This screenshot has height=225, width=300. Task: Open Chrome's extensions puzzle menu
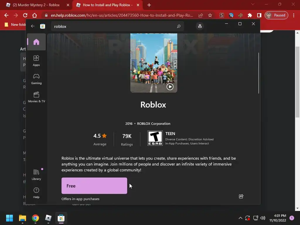coord(250,15)
